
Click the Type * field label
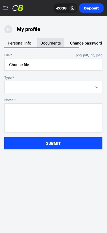click(9, 78)
